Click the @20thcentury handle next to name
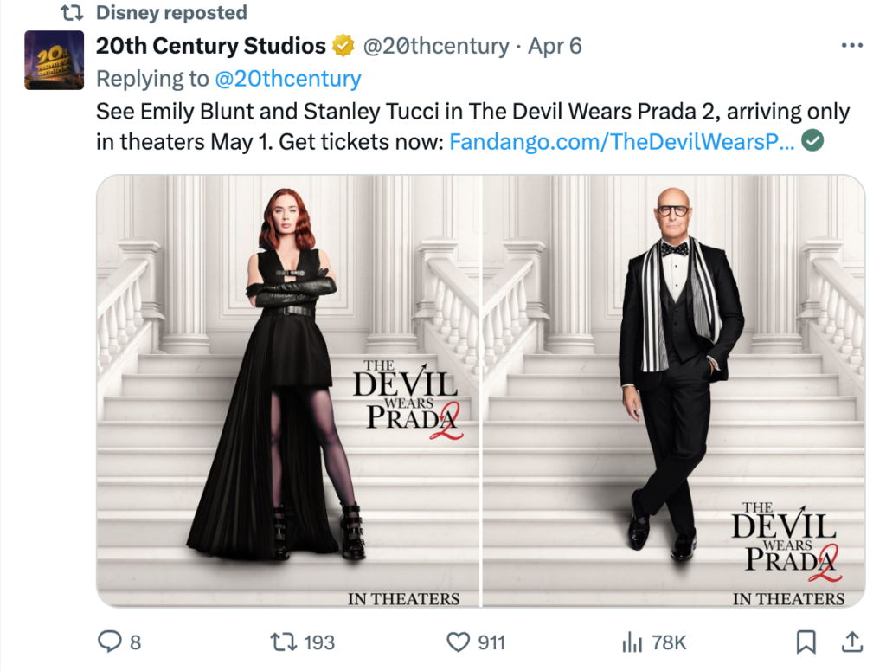886x671 pixels. [x=435, y=46]
